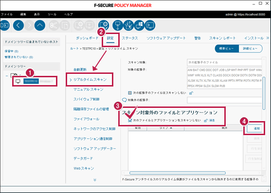Screen dimensions: 271x193
Task: Open the 隔離保存ファイルの管理 settings page
Action: tap(91, 109)
